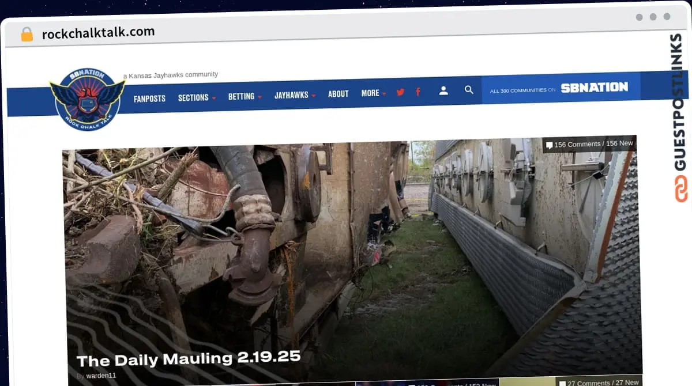This screenshot has height=386, width=692.
Task: Open The Daily Mauling 2.19.25 article
Action: (189, 359)
